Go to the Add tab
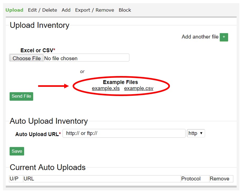The width and height of the screenshot is (242, 191). 66,10
